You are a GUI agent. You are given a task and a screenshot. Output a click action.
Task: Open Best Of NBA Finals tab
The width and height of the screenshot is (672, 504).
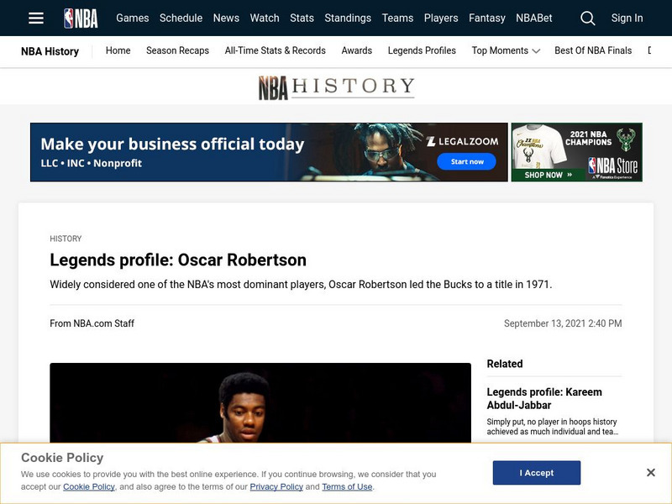pos(593,50)
